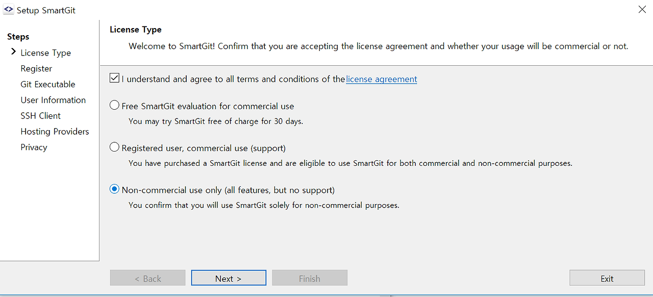653x297 pixels.
Task: Click the SmartGit app icon in title bar
Action: coord(8,9)
